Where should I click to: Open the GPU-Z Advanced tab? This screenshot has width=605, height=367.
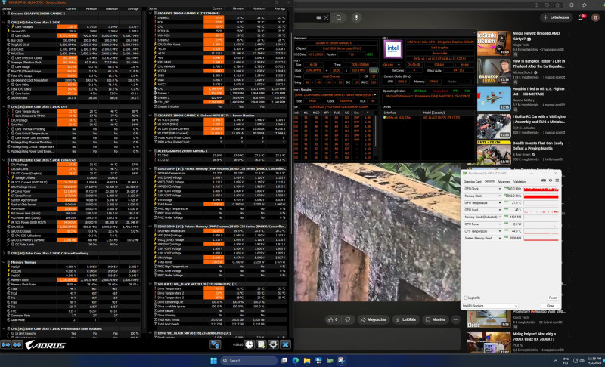(504, 181)
